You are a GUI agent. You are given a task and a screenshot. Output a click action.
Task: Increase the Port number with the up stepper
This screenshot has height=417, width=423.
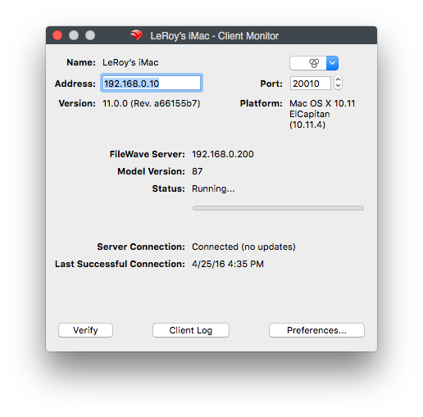coord(338,79)
